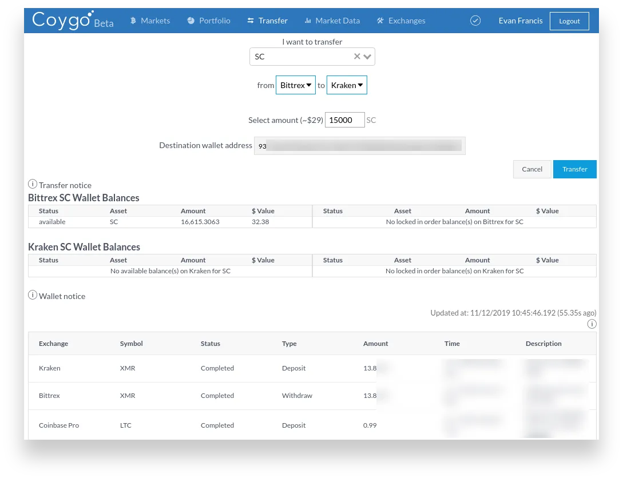Go to the Transfer tab
The width and height of the screenshot is (623, 486).
[267, 21]
